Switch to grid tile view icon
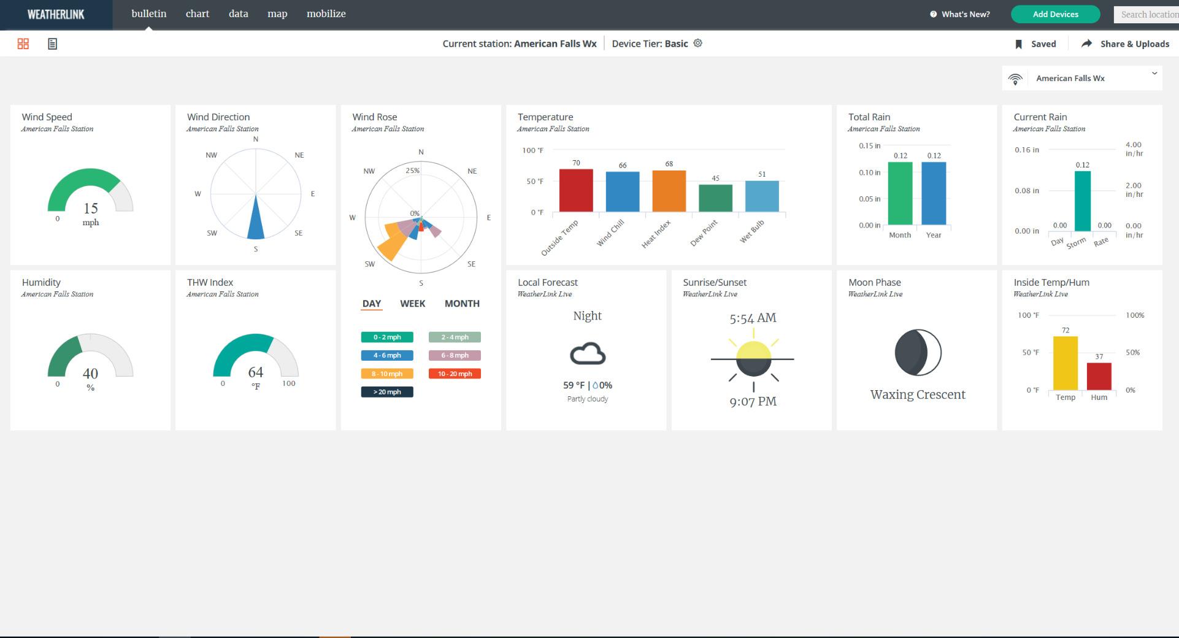 (x=23, y=44)
